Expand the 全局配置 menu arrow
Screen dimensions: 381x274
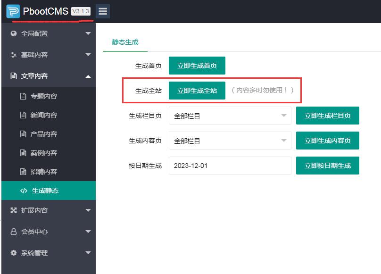coord(88,33)
